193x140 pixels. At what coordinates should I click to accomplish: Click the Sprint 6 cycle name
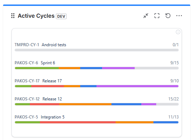[x=48, y=63]
